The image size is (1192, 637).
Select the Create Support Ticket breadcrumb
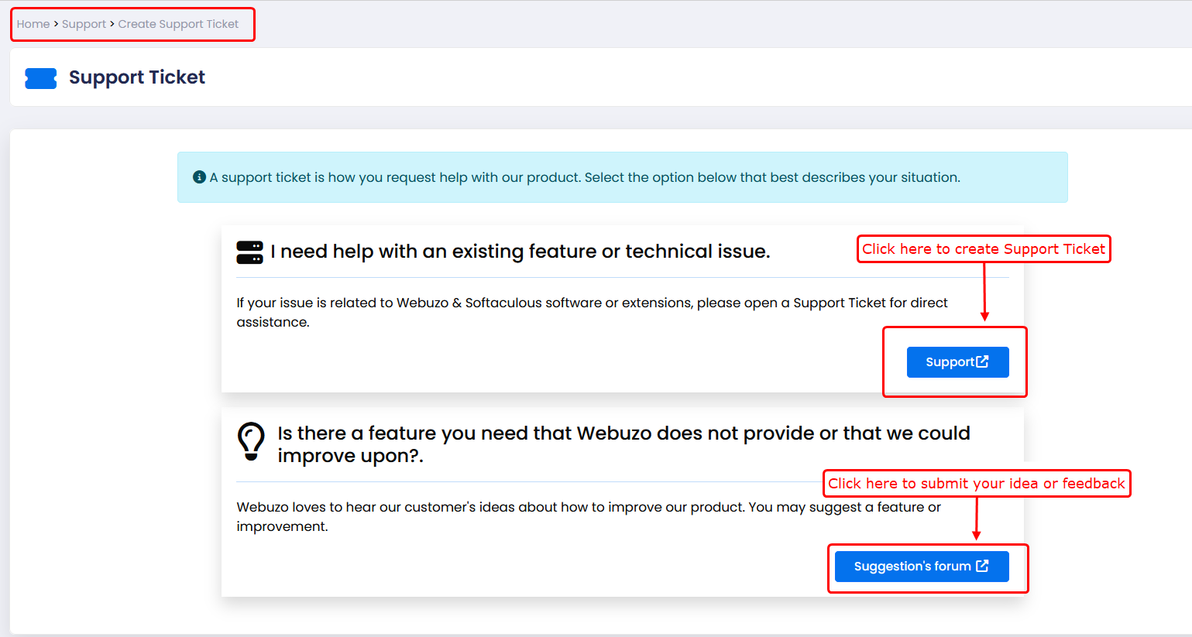coord(178,24)
